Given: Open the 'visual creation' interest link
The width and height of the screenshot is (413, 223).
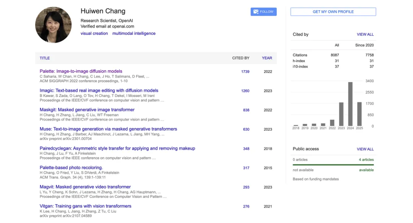Looking at the screenshot, I should (94, 34).
